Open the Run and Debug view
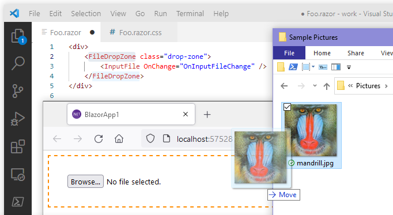 pos(18,119)
